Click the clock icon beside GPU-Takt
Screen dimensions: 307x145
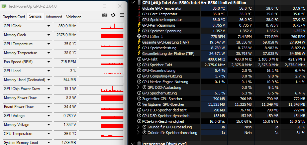[139, 59]
